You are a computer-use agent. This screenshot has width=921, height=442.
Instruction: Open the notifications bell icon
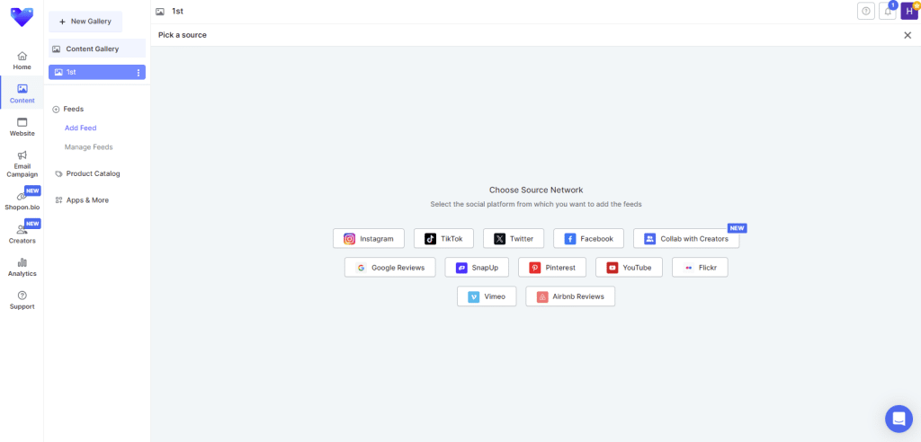[x=889, y=11]
